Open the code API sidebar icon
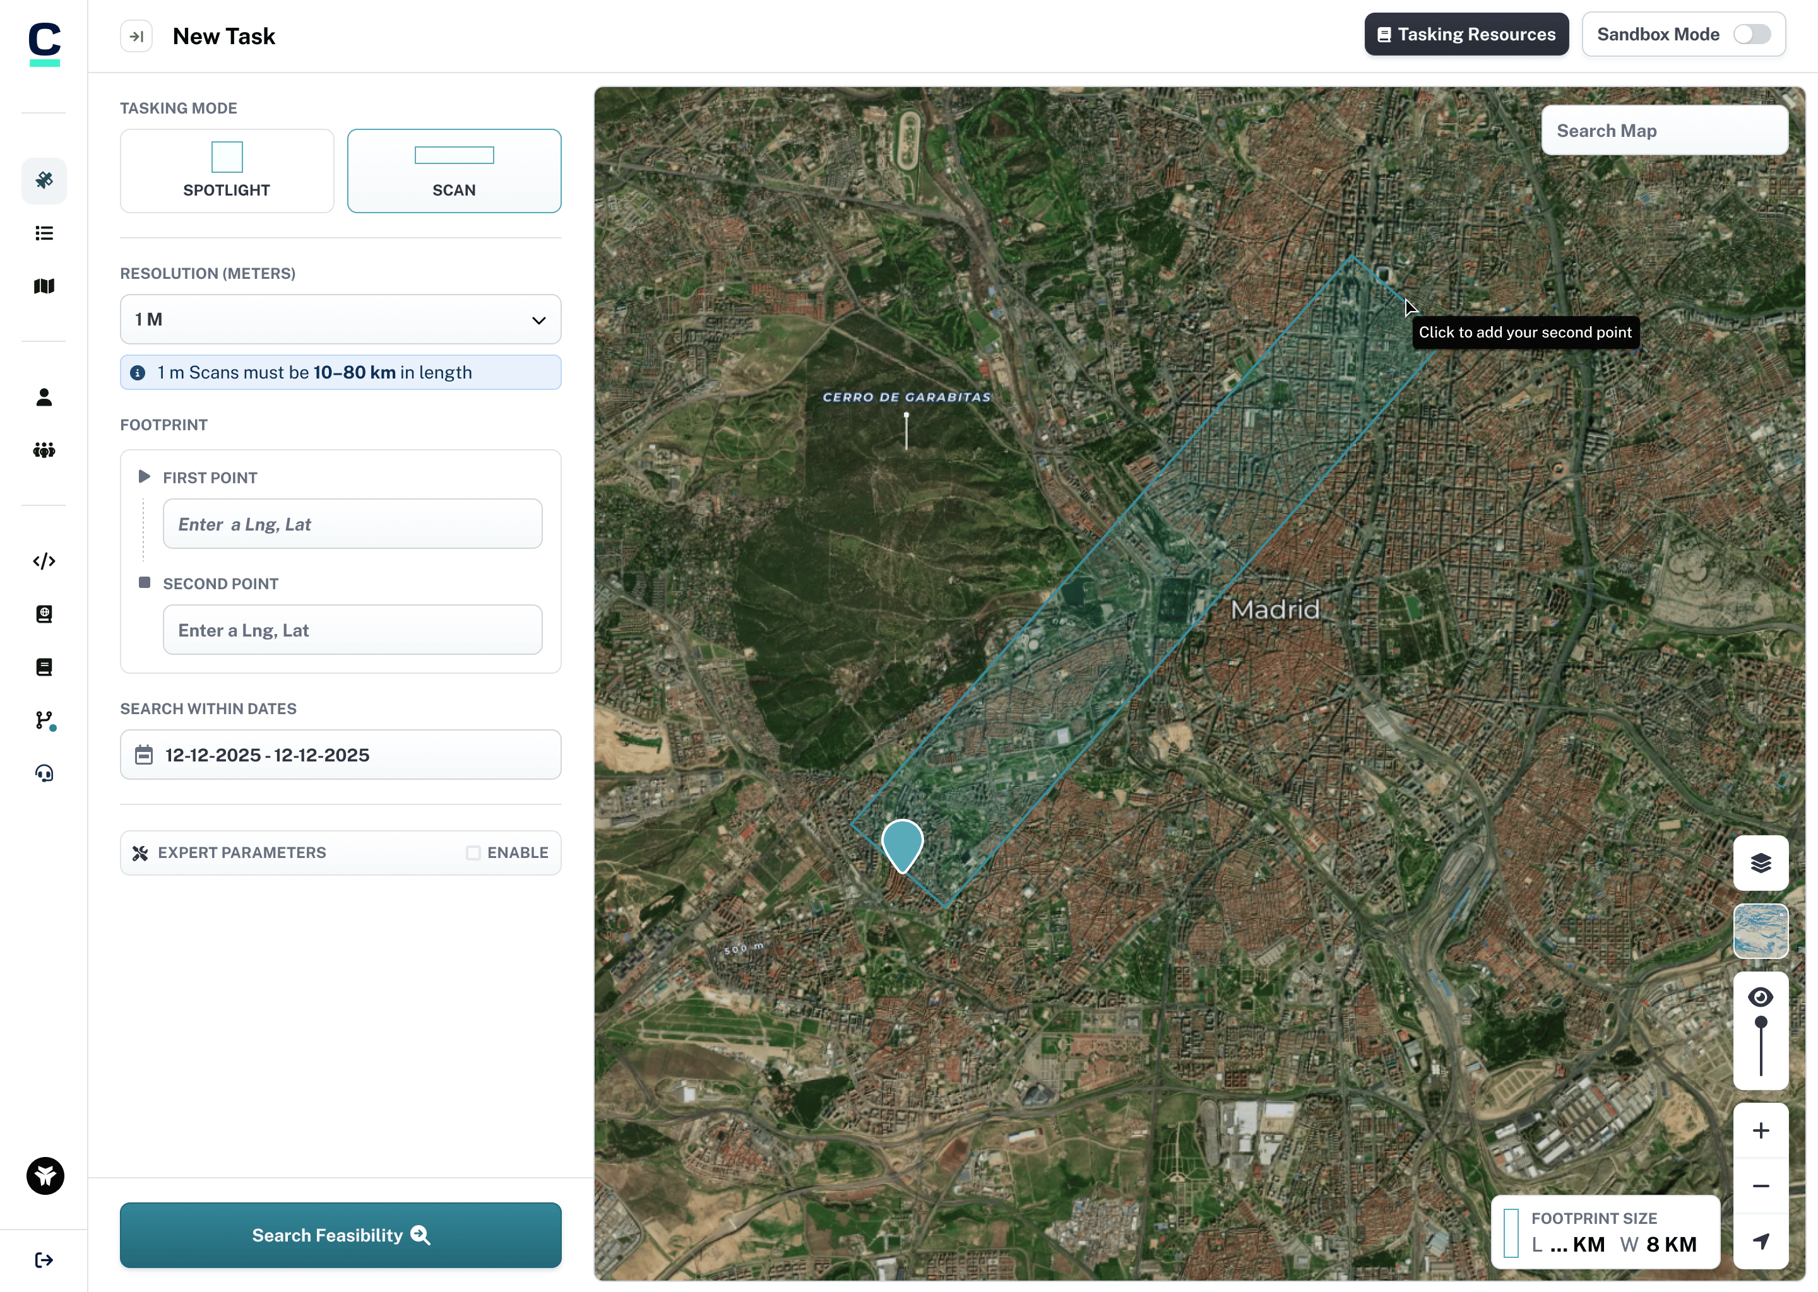This screenshot has height=1292, width=1818. [45, 561]
